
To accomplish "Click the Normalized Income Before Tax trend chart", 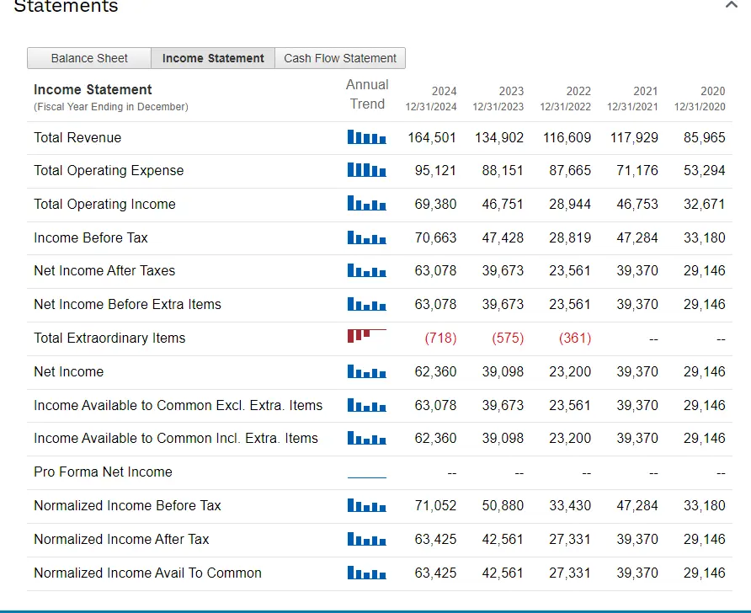I will tap(366, 505).
